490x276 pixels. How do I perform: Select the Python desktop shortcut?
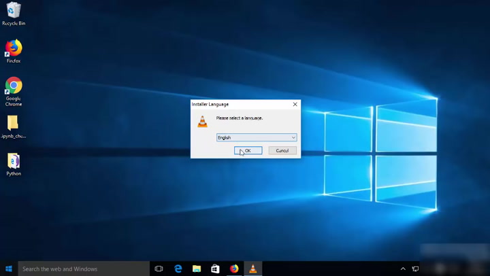(14, 162)
